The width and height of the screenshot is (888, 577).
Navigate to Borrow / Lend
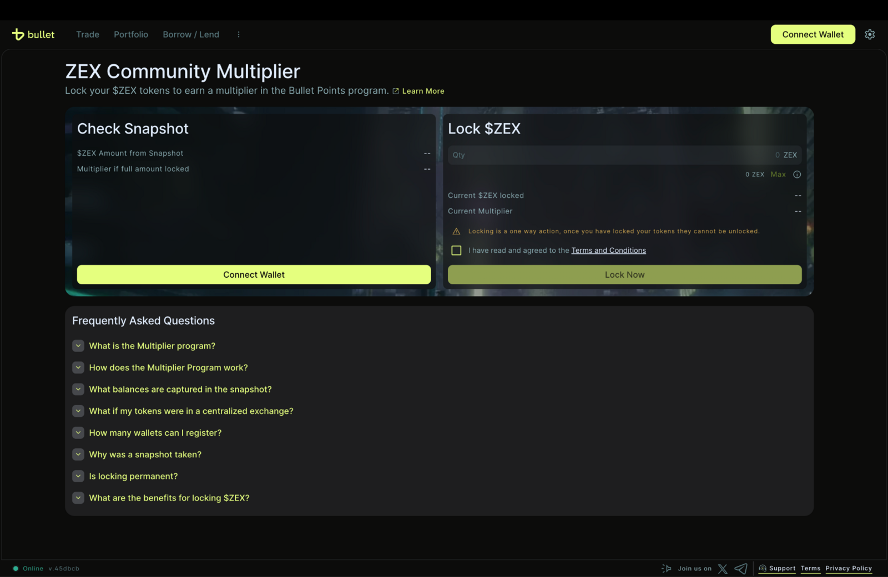click(191, 34)
